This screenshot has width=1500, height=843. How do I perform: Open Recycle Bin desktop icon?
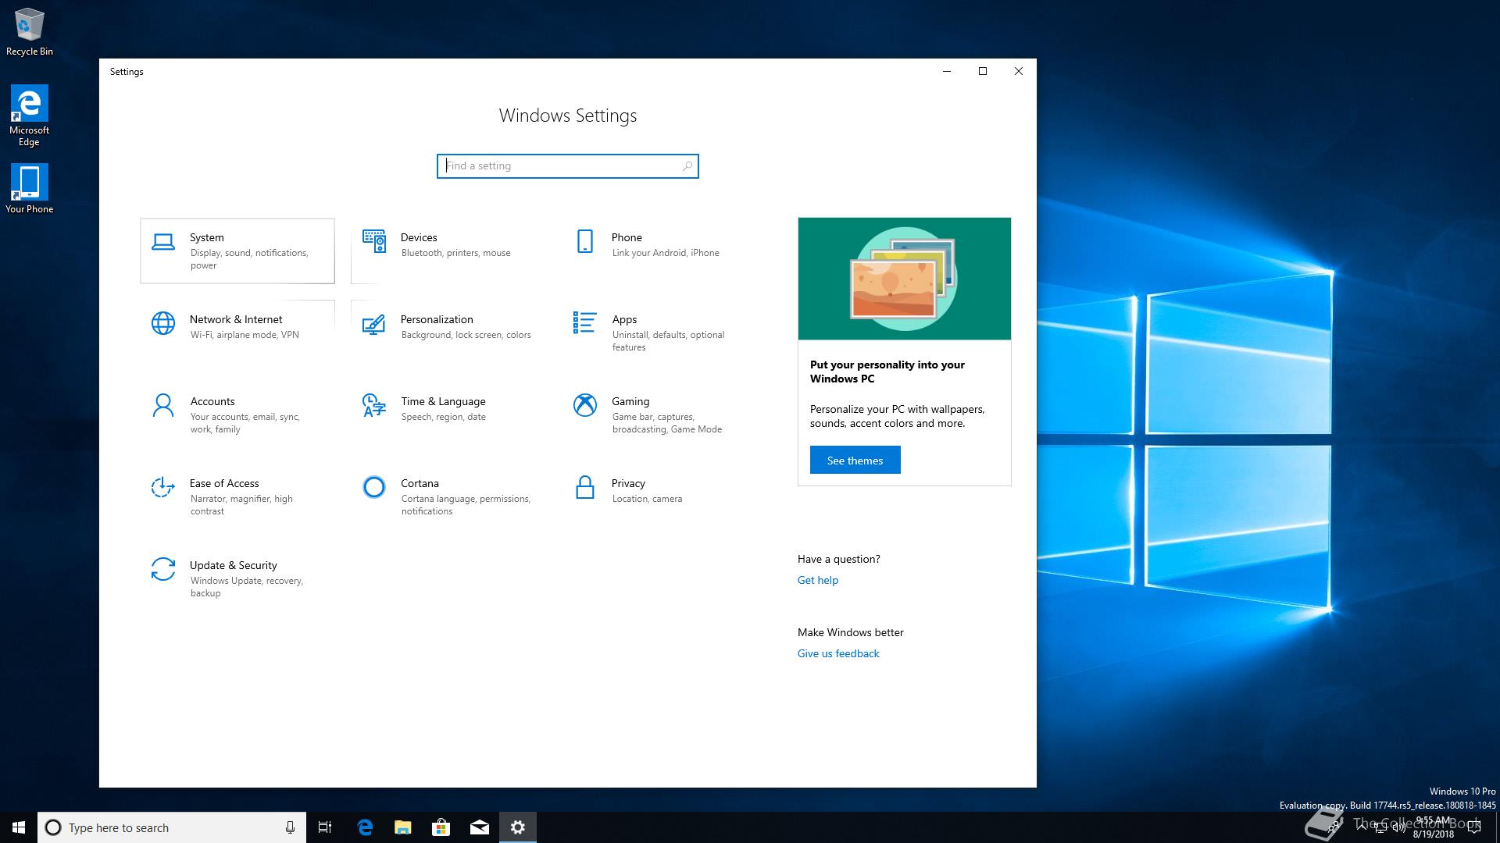pyautogui.click(x=30, y=32)
